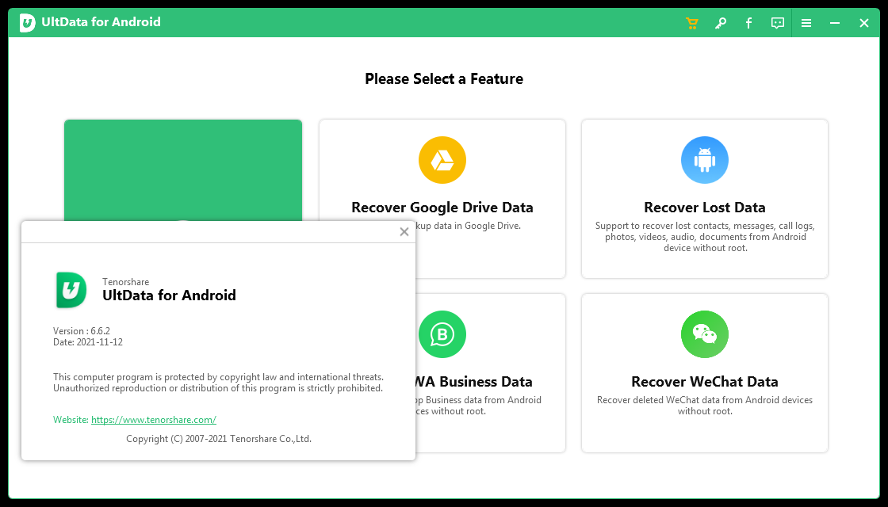Click the Android robot blue icon
The image size is (888, 507).
point(705,160)
